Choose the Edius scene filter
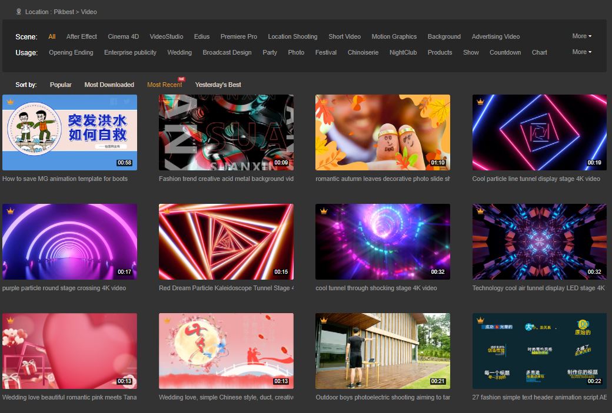 (202, 36)
